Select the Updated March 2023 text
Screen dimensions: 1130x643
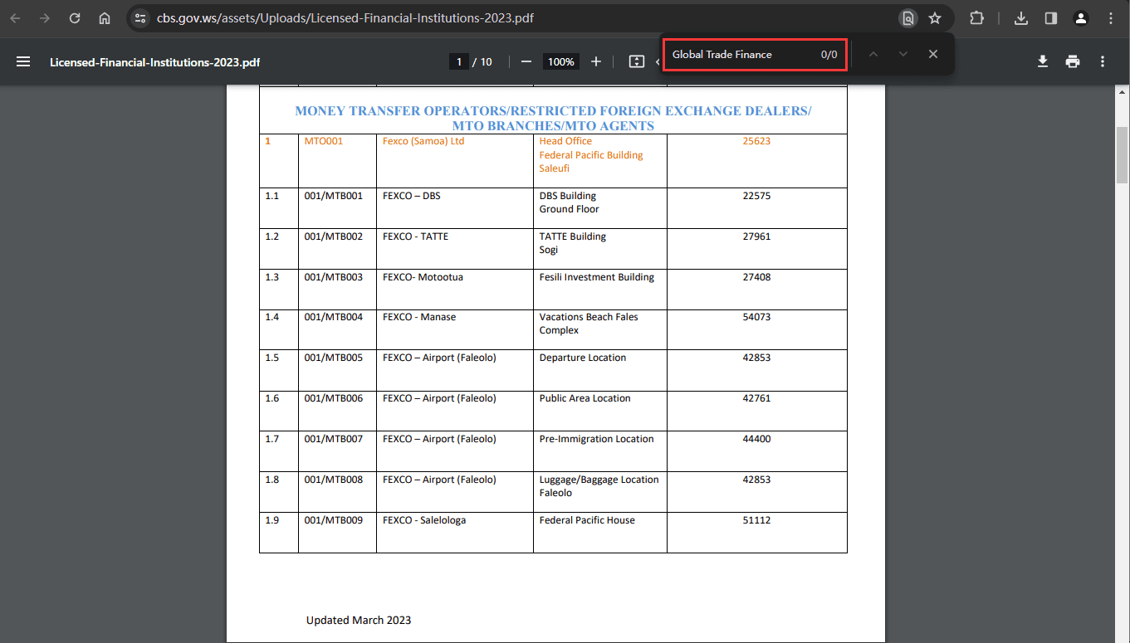[359, 620]
